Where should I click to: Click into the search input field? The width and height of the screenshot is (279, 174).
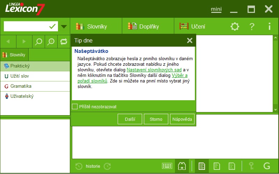pos(26,26)
